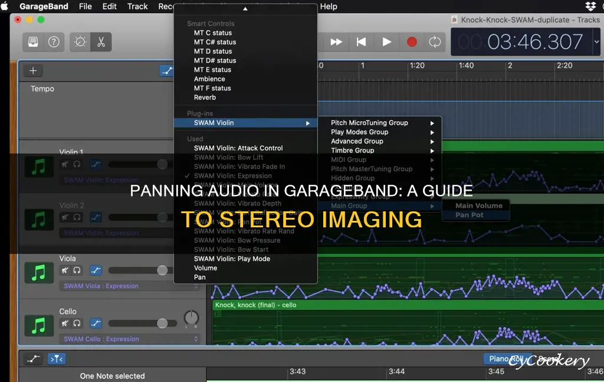Click the 3:44 editor ruler marker
The width and height of the screenshot is (604, 382).
coord(397,371)
